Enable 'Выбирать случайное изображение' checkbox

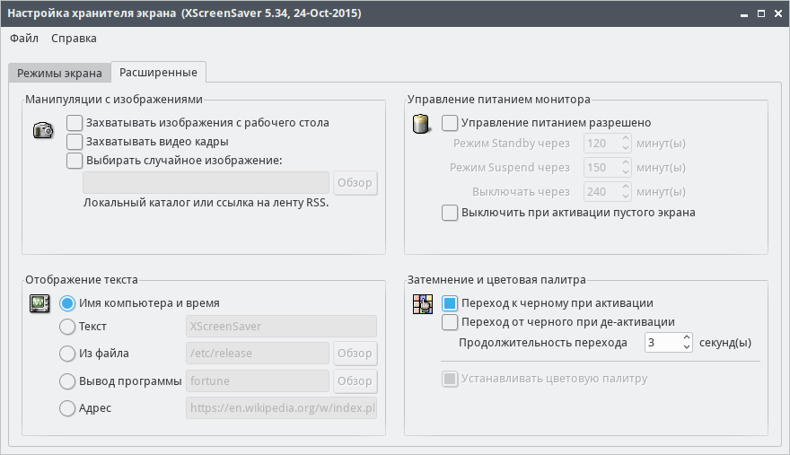pyautogui.click(x=75, y=161)
